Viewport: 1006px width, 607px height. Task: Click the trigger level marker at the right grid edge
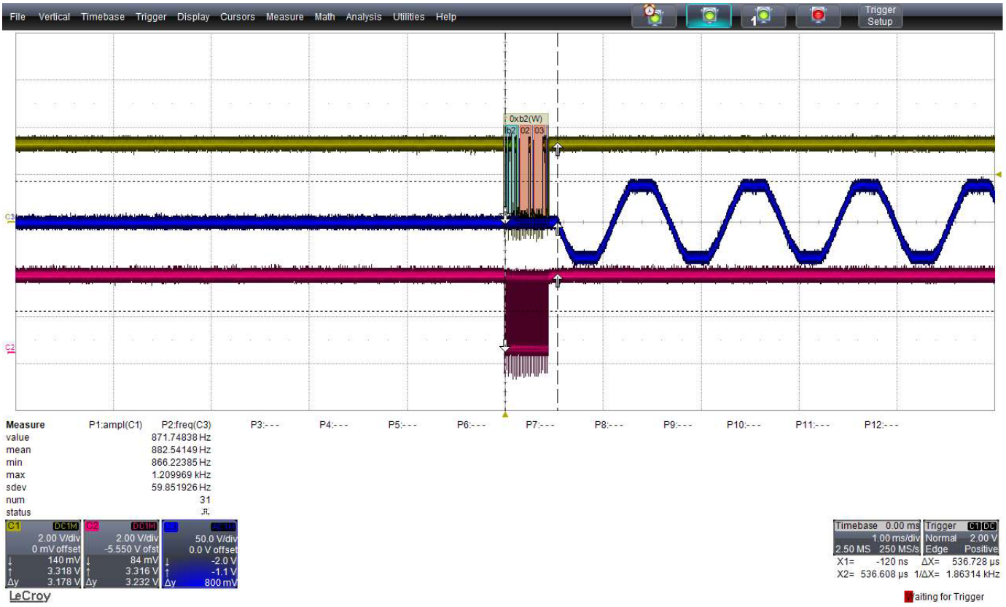pyautogui.click(x=999, y=174)
